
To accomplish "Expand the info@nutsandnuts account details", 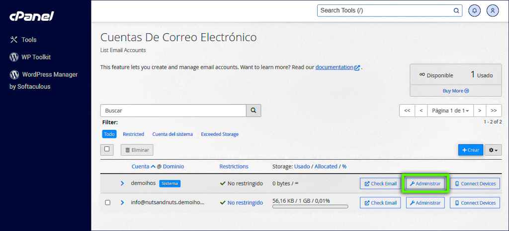I will point(122,203).
